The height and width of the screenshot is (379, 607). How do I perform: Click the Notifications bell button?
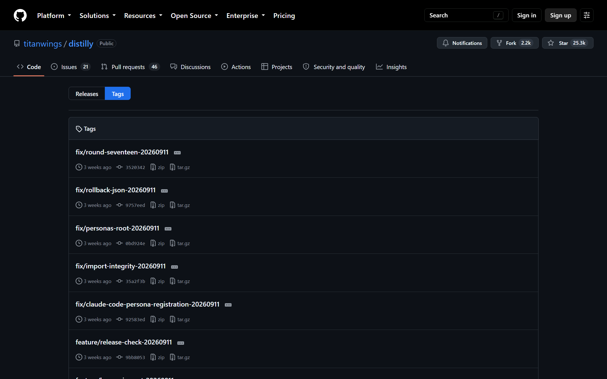462,43
